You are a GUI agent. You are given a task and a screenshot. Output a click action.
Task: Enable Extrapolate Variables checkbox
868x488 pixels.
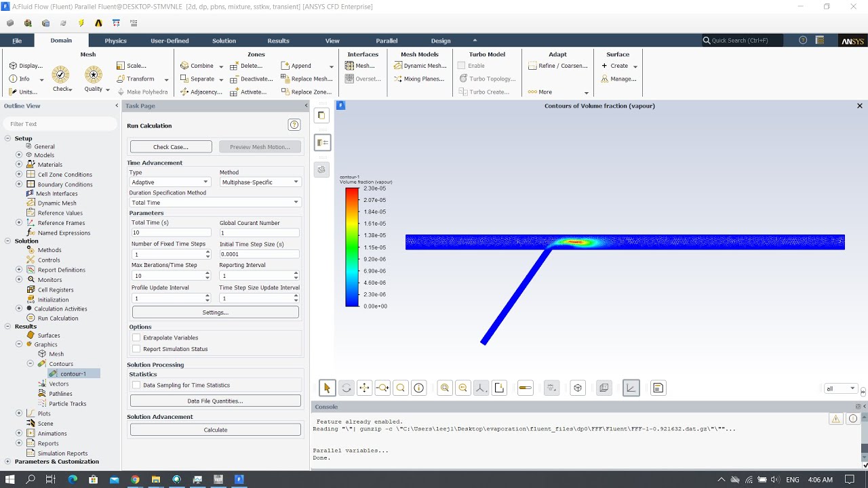[136, 338]
